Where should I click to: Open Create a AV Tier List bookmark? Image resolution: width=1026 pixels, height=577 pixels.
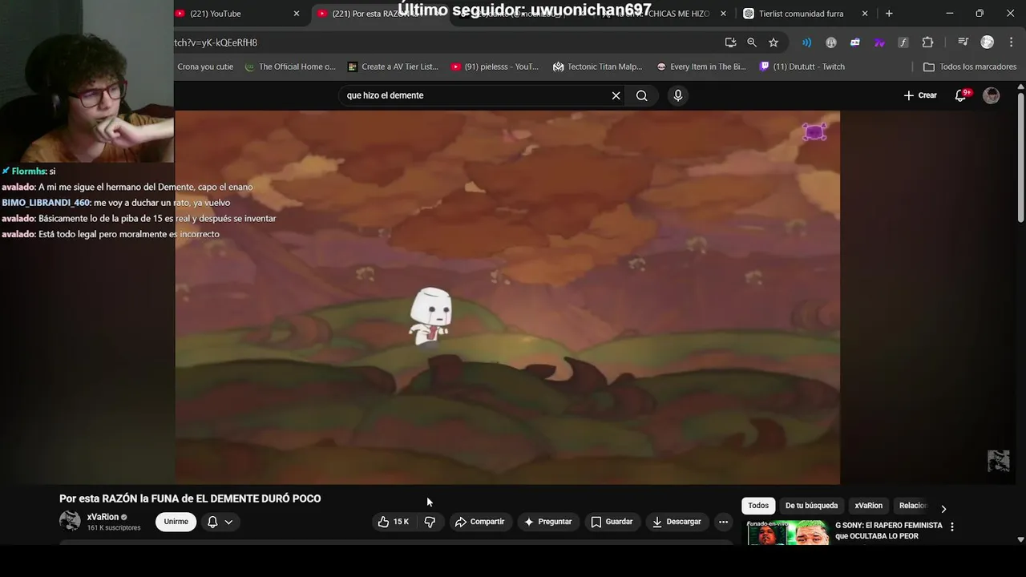coord(393,67)
